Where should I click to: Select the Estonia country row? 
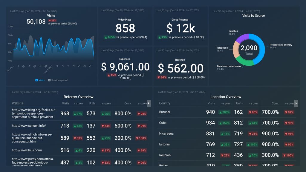227,145
